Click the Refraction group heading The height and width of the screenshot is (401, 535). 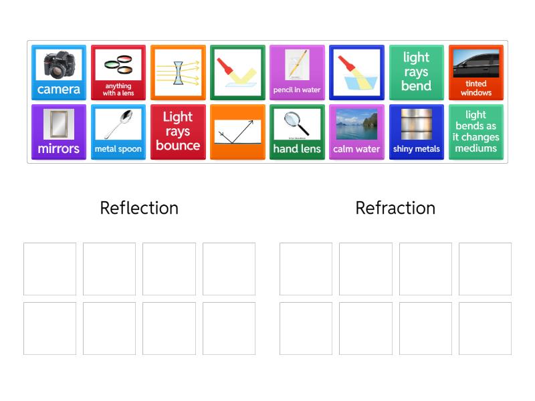pos(395,208)
